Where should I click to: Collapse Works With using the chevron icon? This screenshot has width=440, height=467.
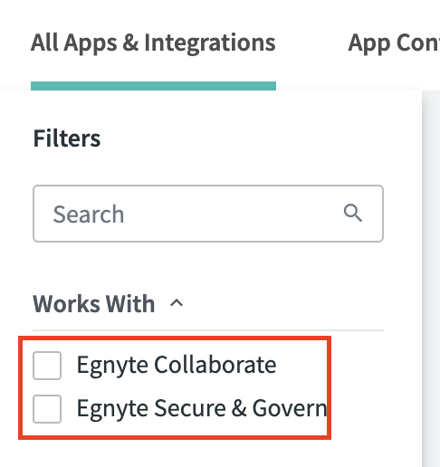pyautogui.click(x=177, y=303)
